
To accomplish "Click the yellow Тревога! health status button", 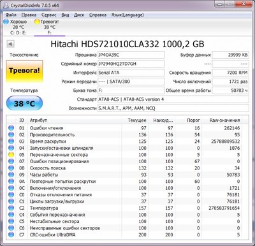I will (24, 71).
